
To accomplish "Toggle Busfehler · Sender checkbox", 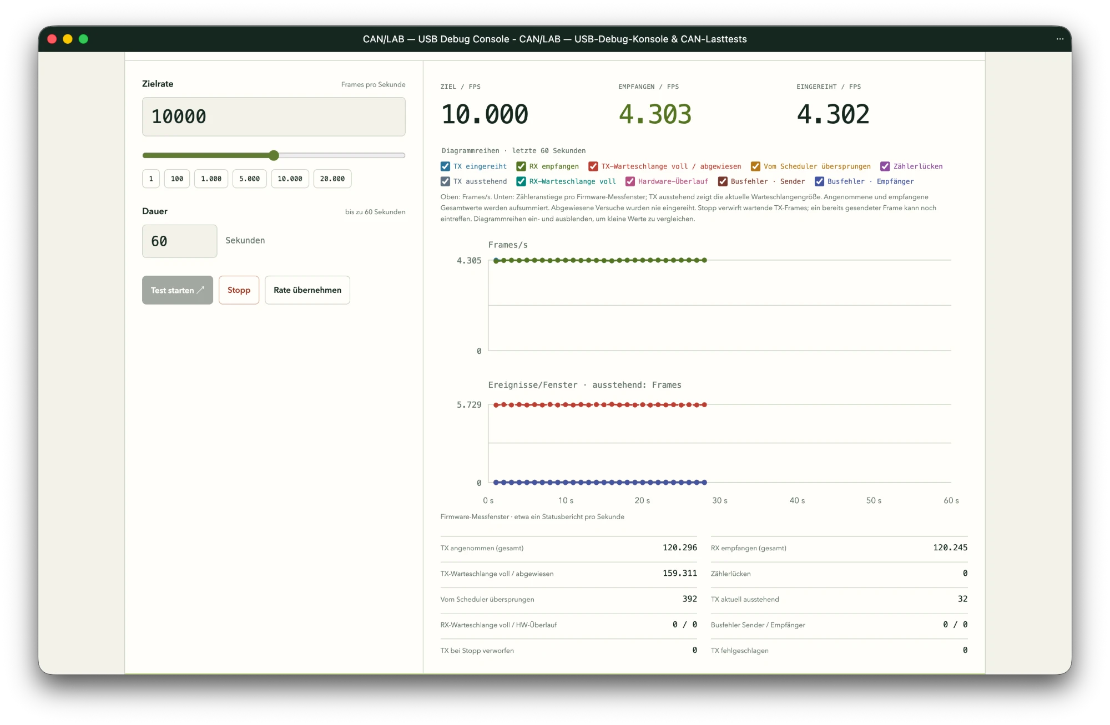I will (723, 181).
